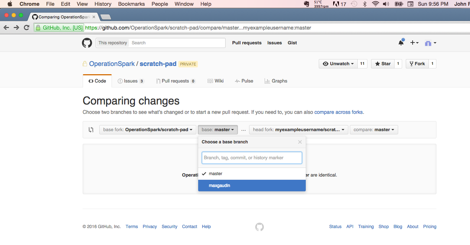
Task: Open the footer Pricing link
Action: coord(430,227)
